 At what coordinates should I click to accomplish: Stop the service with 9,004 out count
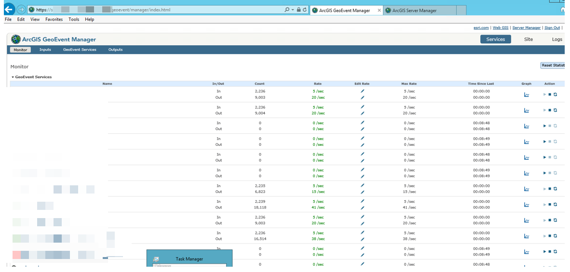(550, 110)
